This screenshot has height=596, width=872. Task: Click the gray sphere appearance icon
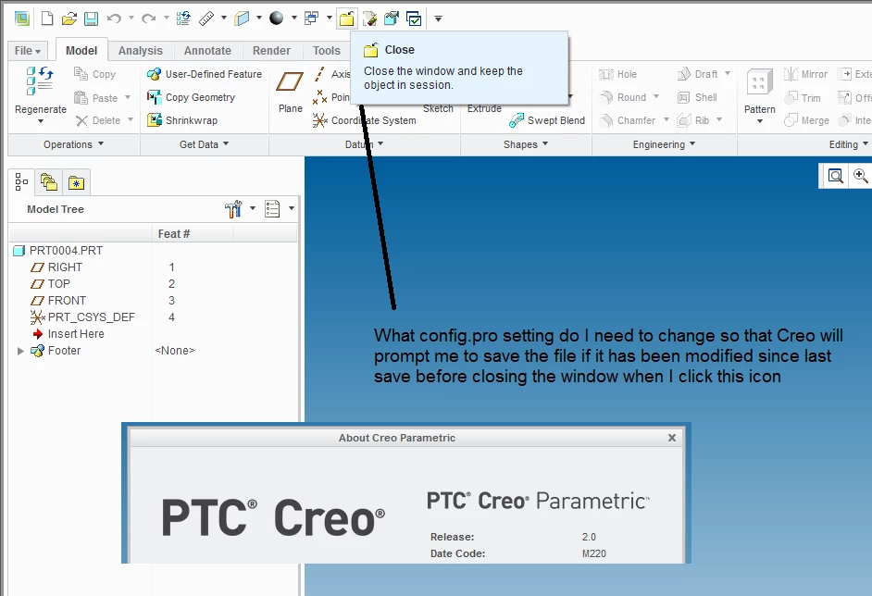[x=277, y=19]
